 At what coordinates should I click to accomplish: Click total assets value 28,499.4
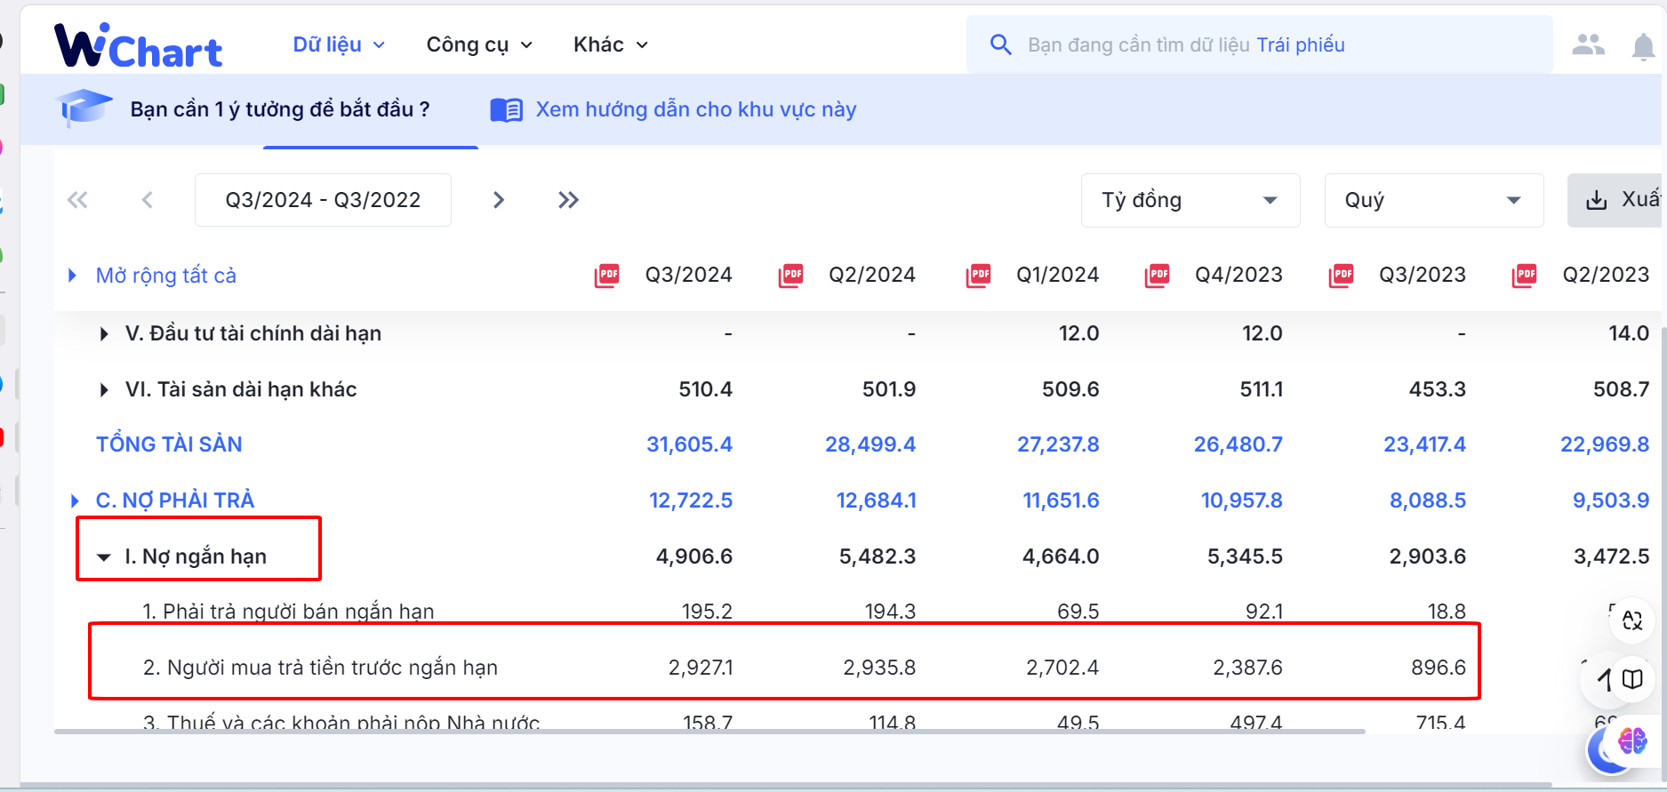870,444
